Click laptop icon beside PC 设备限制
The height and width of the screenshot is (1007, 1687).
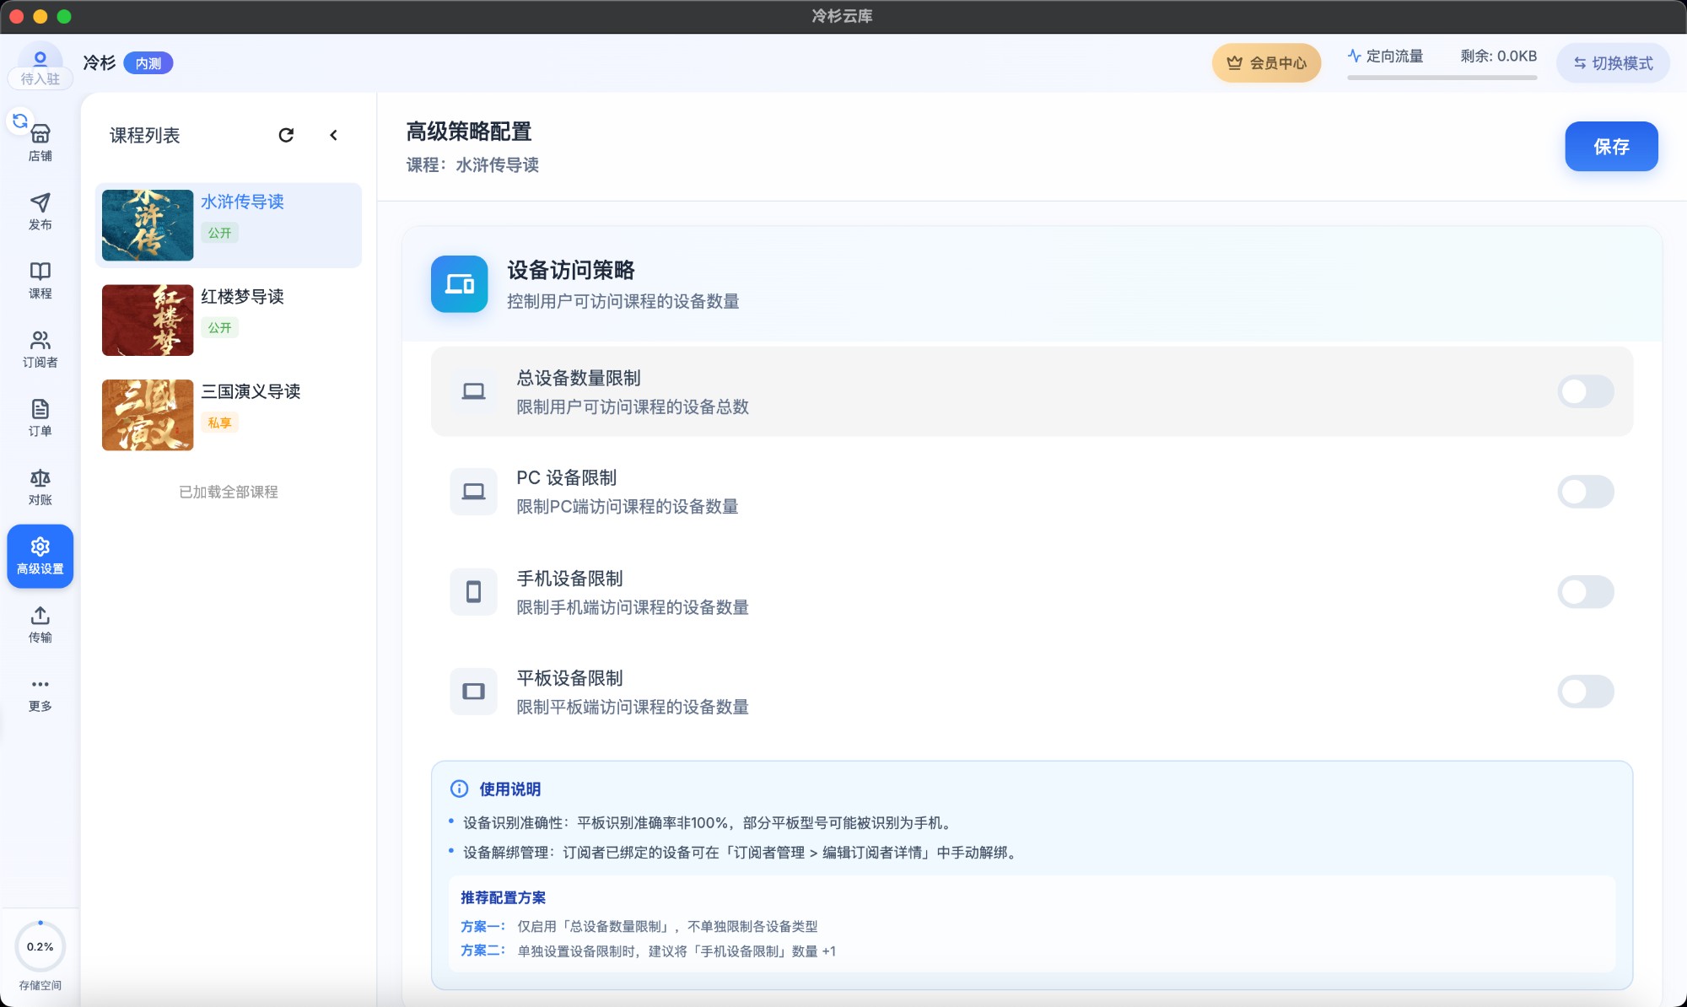473,492
